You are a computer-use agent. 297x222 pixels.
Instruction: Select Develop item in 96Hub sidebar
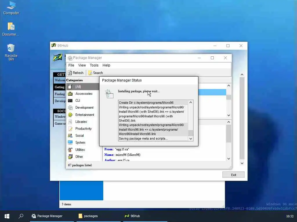click(60, 101)
